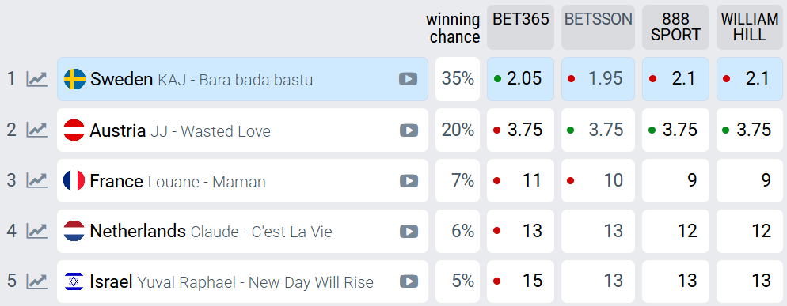Open the Israel Yuval Raphael entry link

pos(242,281)
